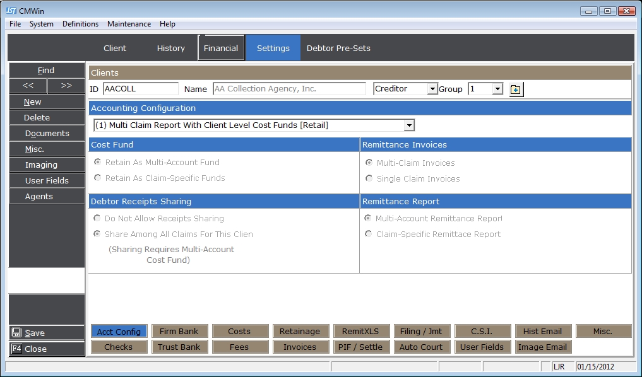Open the Group number dropdown
Viewport: 642px width, 377px height.
[497, 90]
